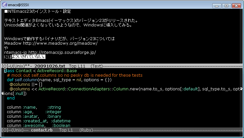Click ':created_at,' column symbol
The height and width of the screenshot is (138, 244).
(35, 121)
